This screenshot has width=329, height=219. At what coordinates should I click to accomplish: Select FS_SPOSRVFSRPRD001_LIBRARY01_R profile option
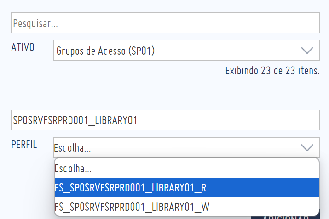tap(186, 187)
